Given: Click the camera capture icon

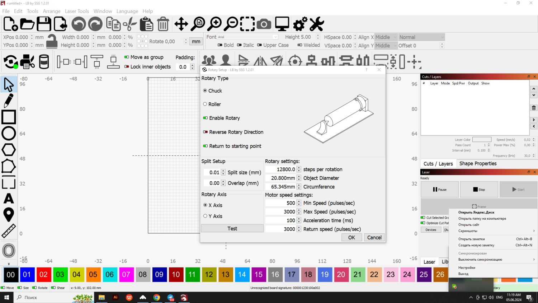Looking at the screenshot, I should [x=264, y=24].
